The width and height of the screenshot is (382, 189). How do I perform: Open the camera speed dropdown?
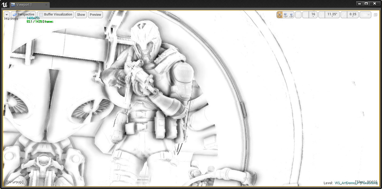pyautogui.click(x=365, y=15)
